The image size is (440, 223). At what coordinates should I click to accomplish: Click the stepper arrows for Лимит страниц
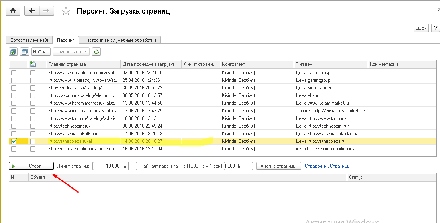[134, 166]
